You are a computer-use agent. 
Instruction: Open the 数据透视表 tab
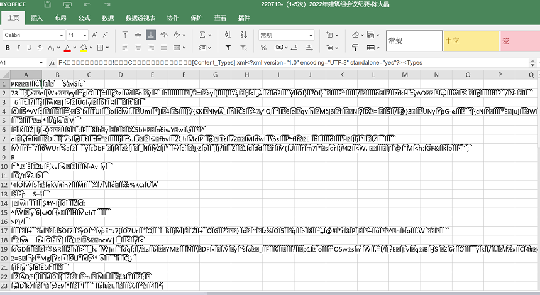(140, 18)
